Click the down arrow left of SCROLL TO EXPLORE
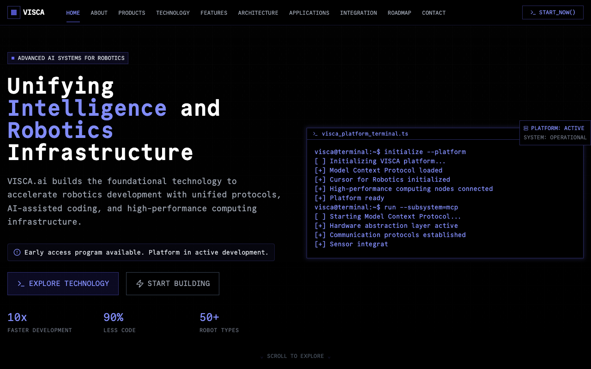 click(262, 357)
